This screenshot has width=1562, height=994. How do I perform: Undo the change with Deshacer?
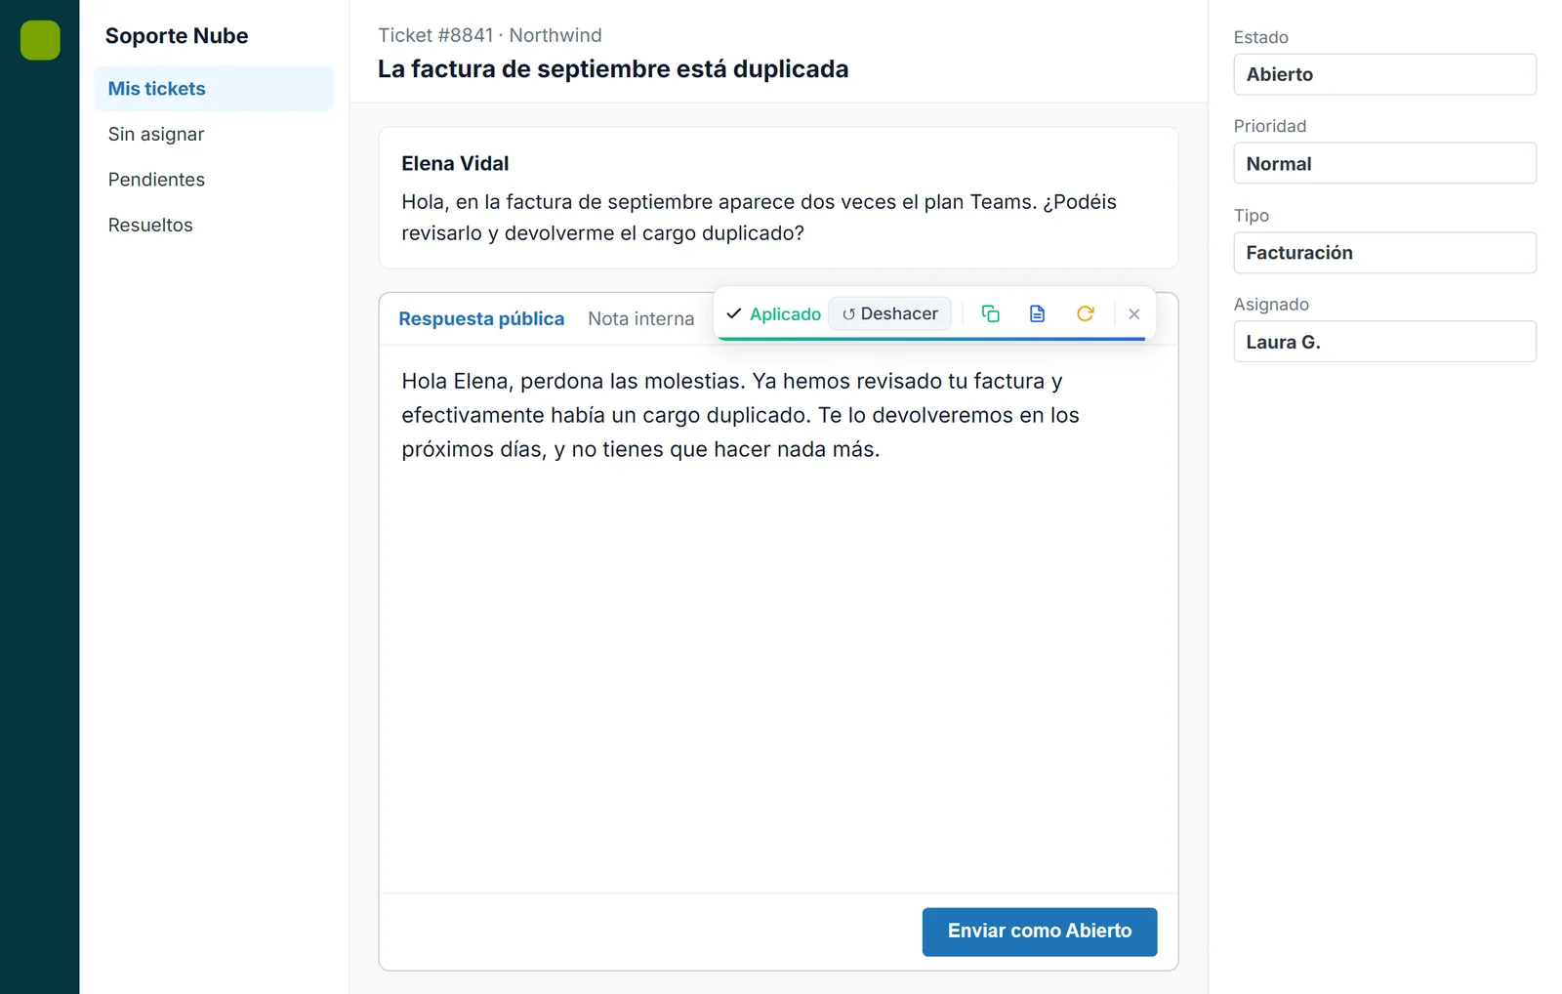889,313
